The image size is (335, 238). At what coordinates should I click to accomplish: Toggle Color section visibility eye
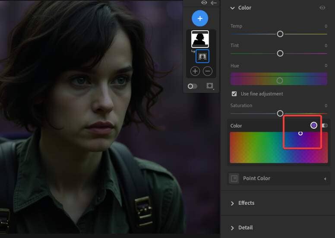click(x=322, y=8)
